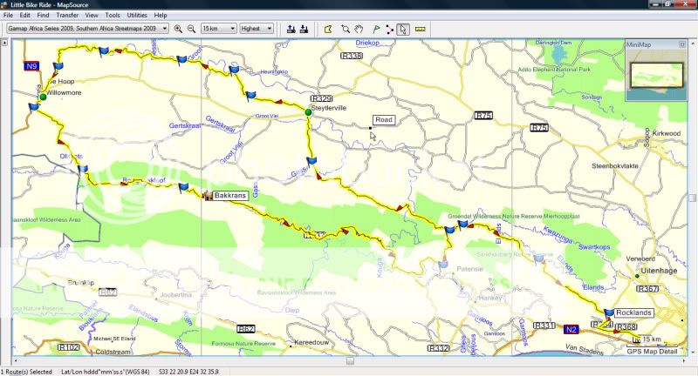Select the arrow Selection tool
This screenshot has width=698, height=376.
click(403, 30)
